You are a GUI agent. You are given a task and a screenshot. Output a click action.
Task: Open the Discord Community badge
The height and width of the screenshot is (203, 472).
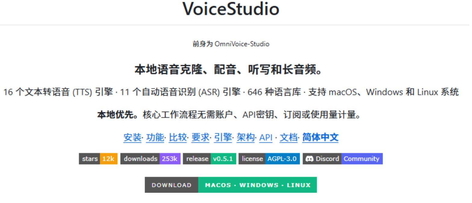342,159
